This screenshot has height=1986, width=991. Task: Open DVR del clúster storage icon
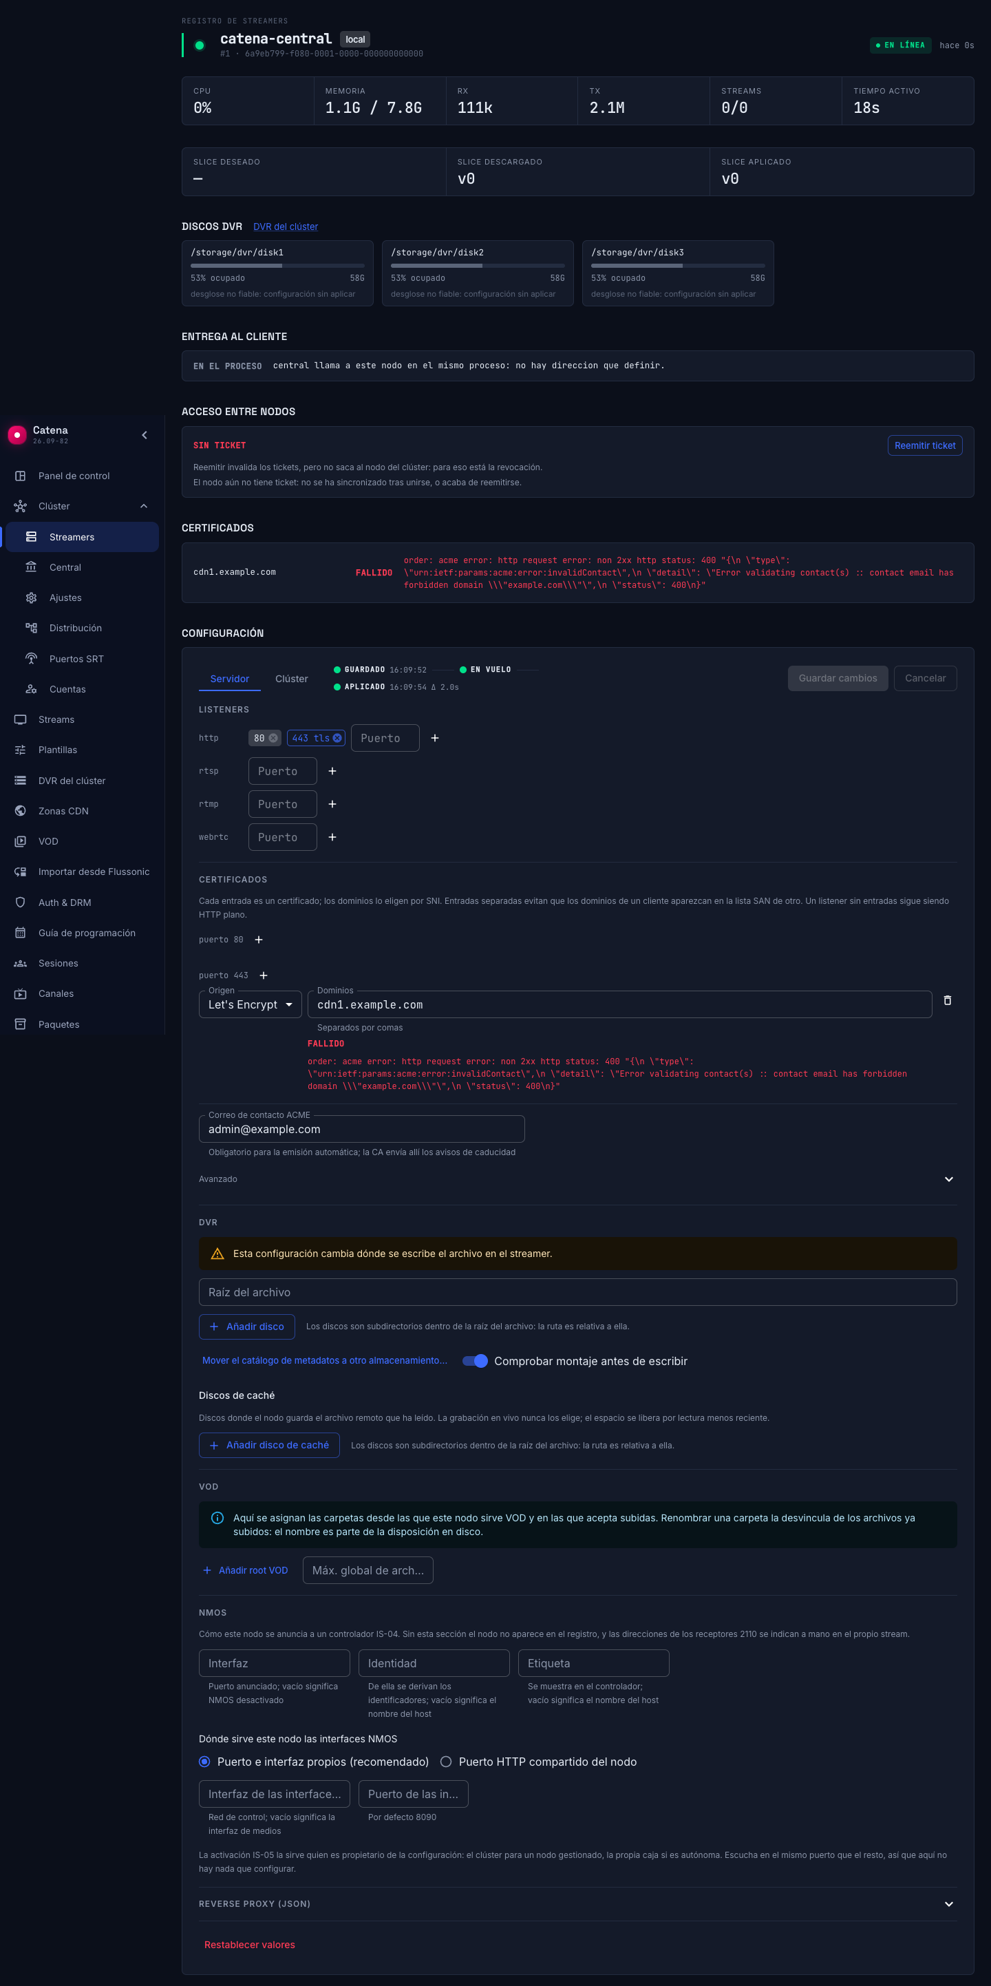point(21,780)
